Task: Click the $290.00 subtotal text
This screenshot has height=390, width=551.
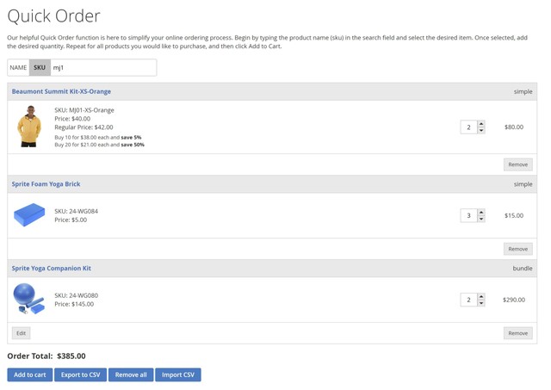Action: [514, 300]
